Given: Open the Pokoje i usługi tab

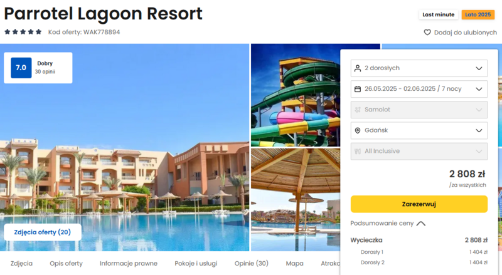Looking at the screenshot, I should click(196, 264).
